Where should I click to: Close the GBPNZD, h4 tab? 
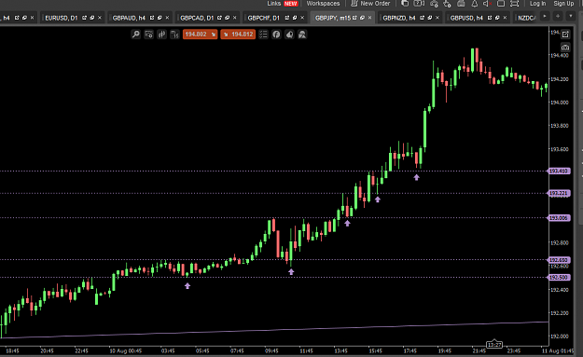[437, 18]
